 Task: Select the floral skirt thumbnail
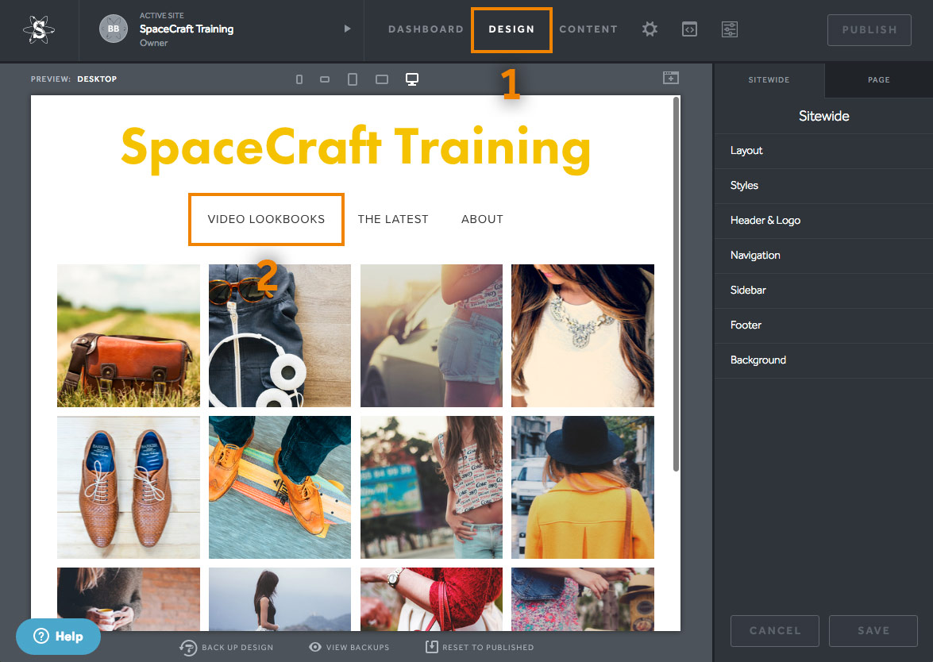pos(583,599)
